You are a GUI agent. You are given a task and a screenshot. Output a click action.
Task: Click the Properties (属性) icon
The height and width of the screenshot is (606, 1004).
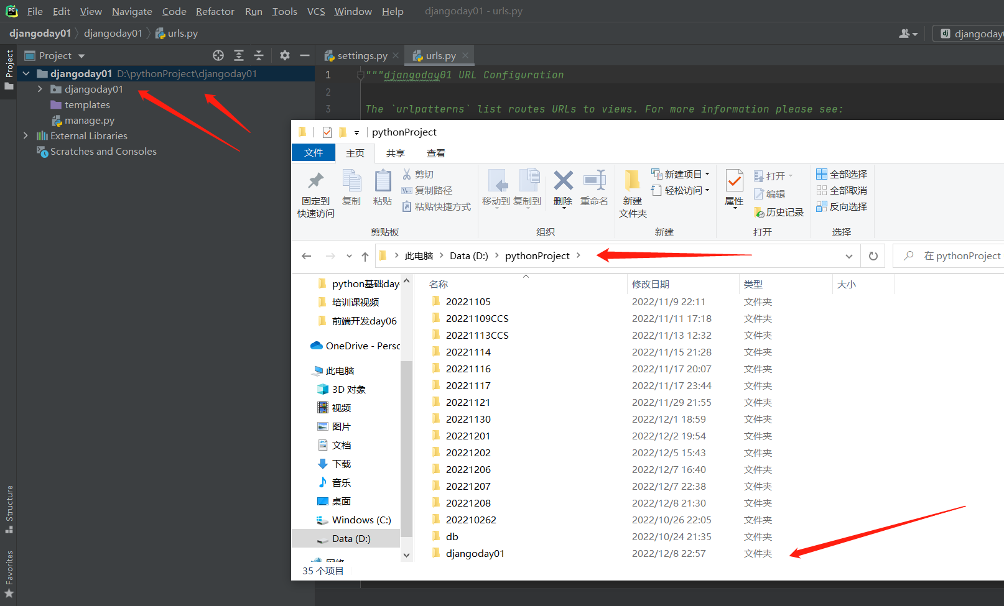[x=735, y=180]
